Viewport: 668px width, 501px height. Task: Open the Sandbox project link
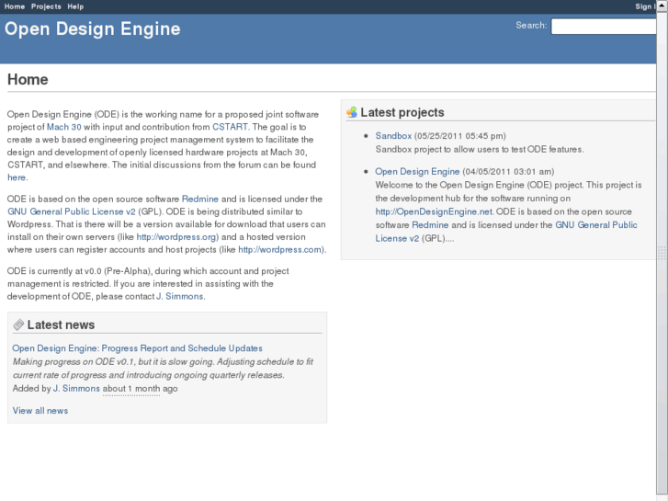point(393,136)
